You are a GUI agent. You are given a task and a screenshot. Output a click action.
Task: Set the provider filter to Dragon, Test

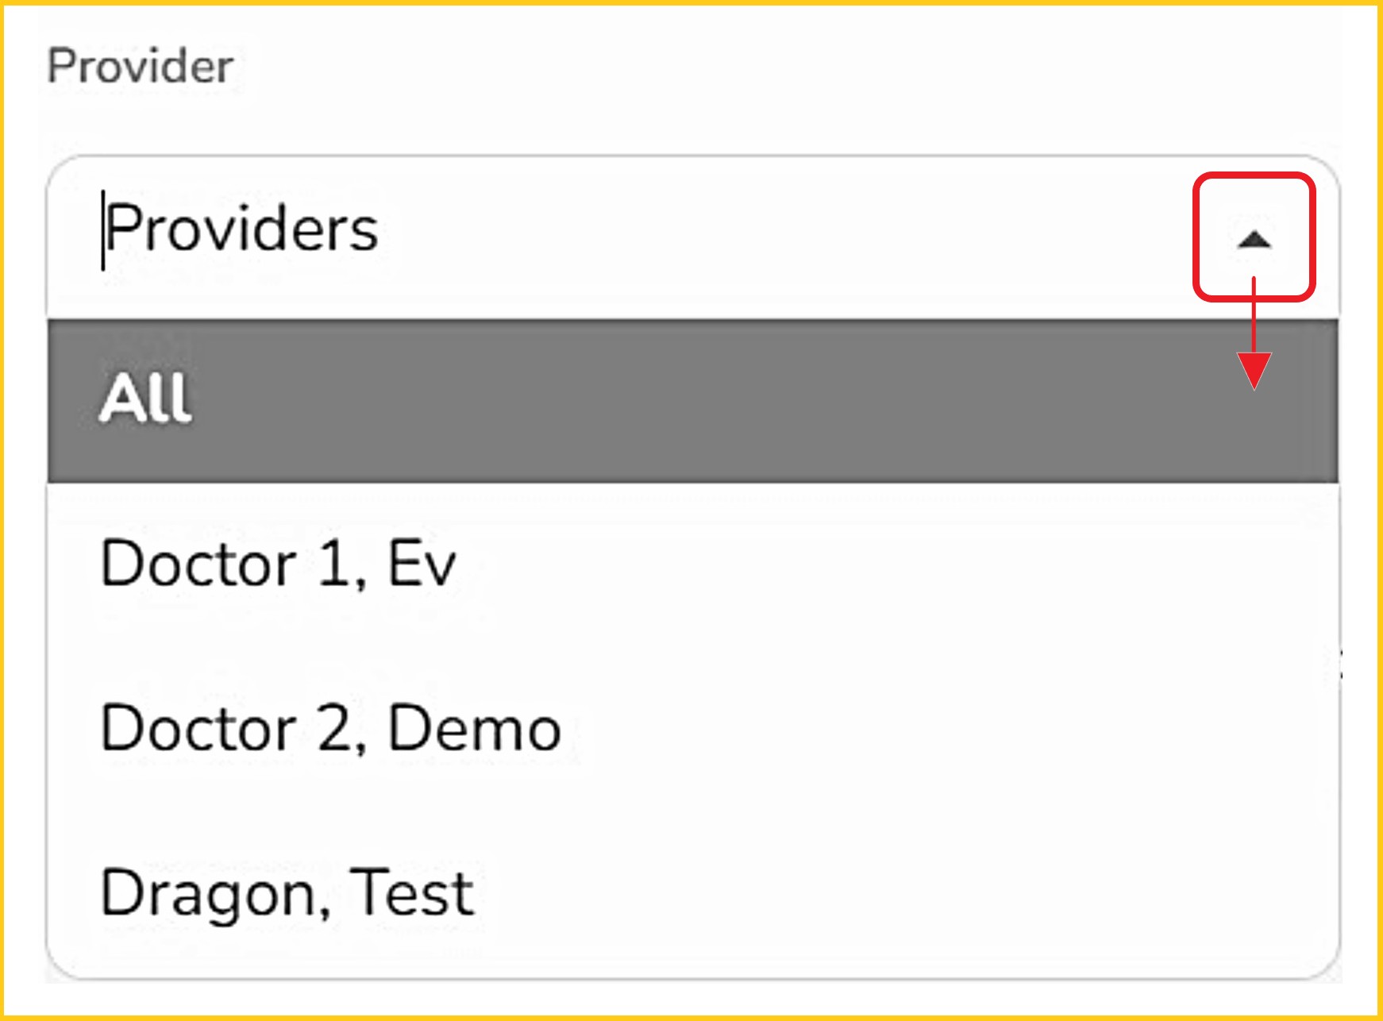point(287,893)
